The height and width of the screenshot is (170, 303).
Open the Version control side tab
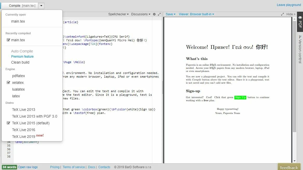click(x=300, y=49)
